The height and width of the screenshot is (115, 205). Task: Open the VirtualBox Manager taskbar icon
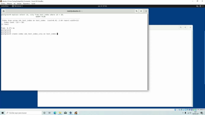point(70,113)
